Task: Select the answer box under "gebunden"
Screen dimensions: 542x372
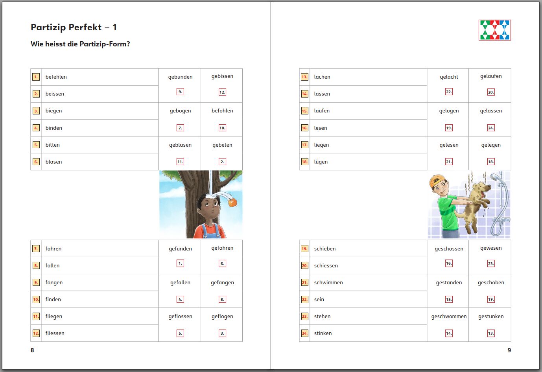Action: [180, 92]
